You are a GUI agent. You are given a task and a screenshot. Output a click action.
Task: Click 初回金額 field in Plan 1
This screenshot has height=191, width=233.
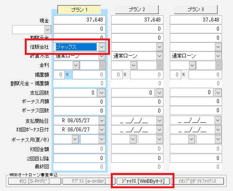pyautogui.click(x=79, y=149)
